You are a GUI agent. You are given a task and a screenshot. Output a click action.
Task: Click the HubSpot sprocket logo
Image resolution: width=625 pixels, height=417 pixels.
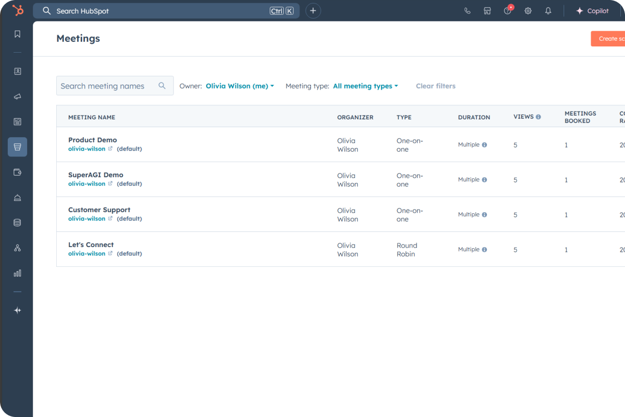point(17,10)
